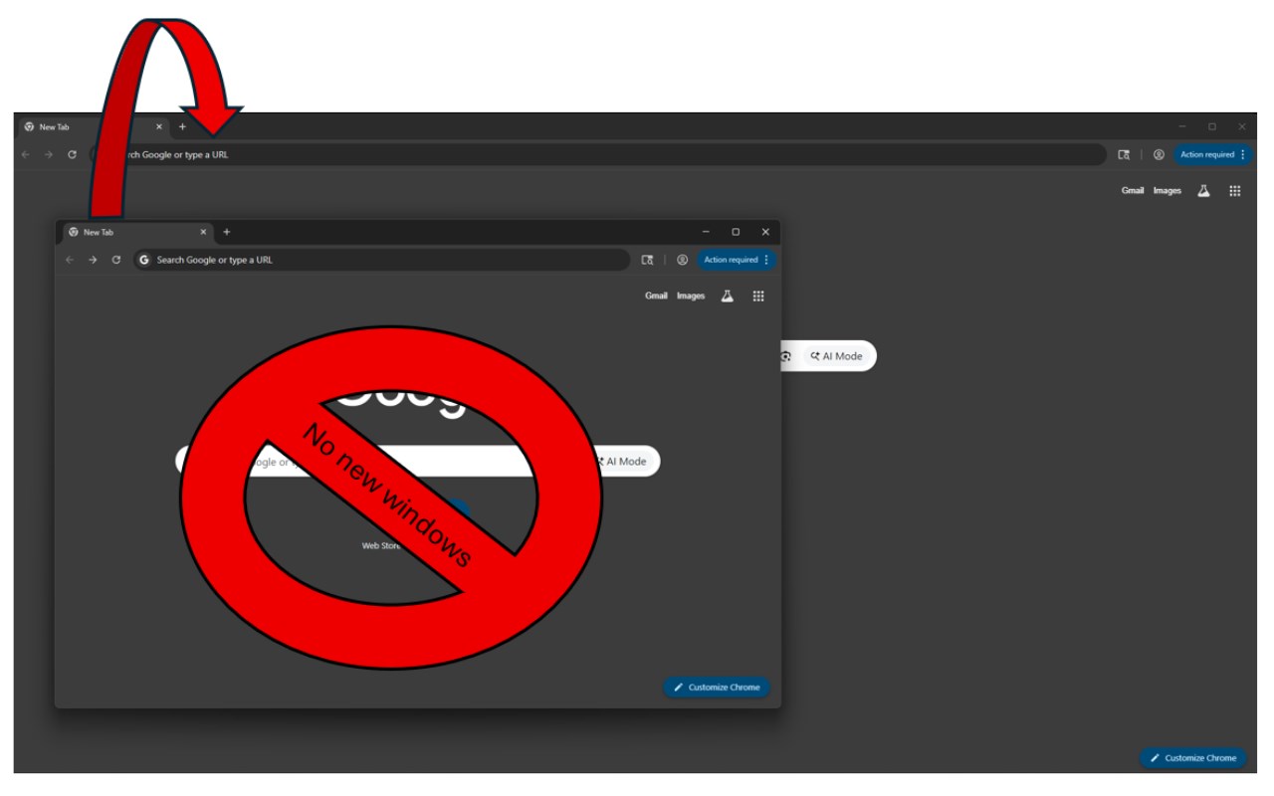Image resolution: width=1274 pixels, height=796 pixels.
Task: Click the forward arrow in the front Chrome window
Action: (92, 260)
